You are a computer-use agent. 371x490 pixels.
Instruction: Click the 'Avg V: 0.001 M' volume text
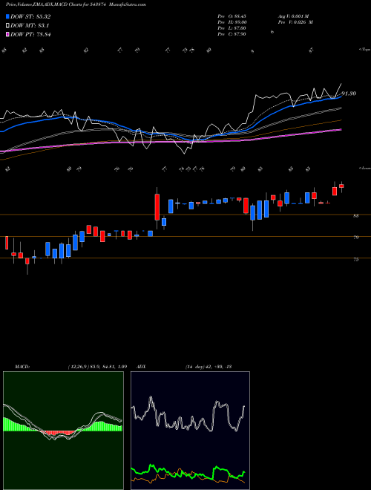pos(295,16)
